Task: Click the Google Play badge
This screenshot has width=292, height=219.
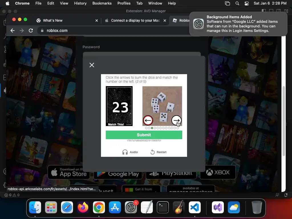Action: 118,175
